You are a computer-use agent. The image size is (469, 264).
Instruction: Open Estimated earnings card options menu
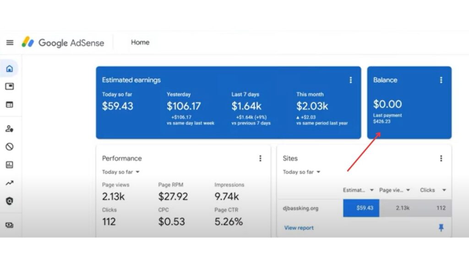point(350,80)
